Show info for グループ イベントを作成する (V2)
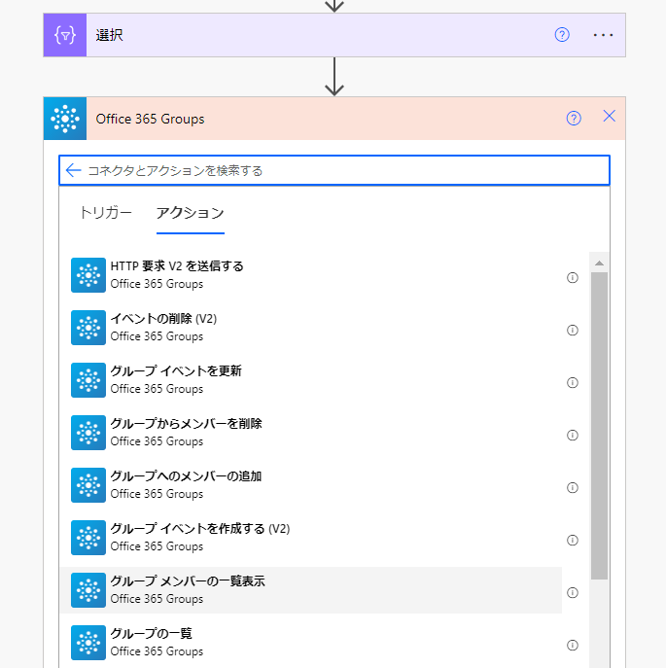 click(573, 541)
